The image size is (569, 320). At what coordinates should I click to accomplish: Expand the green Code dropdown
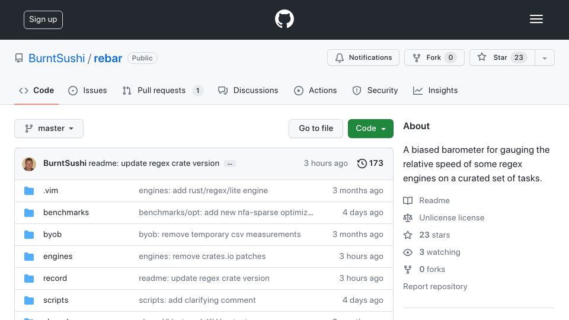click(x=370, y=129)
